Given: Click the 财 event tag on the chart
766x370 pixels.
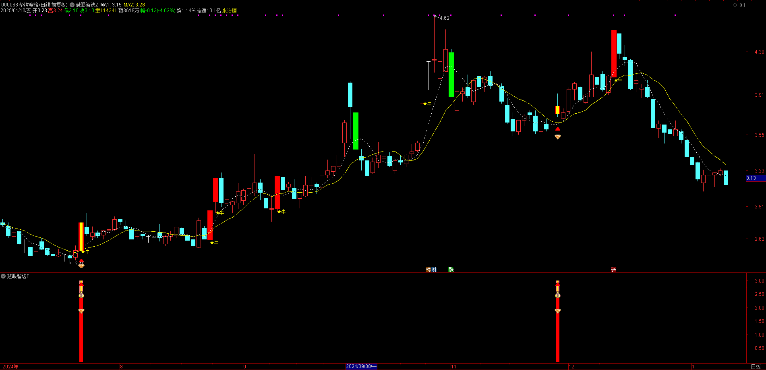Looking at the screenshot, I should [434, 269].
